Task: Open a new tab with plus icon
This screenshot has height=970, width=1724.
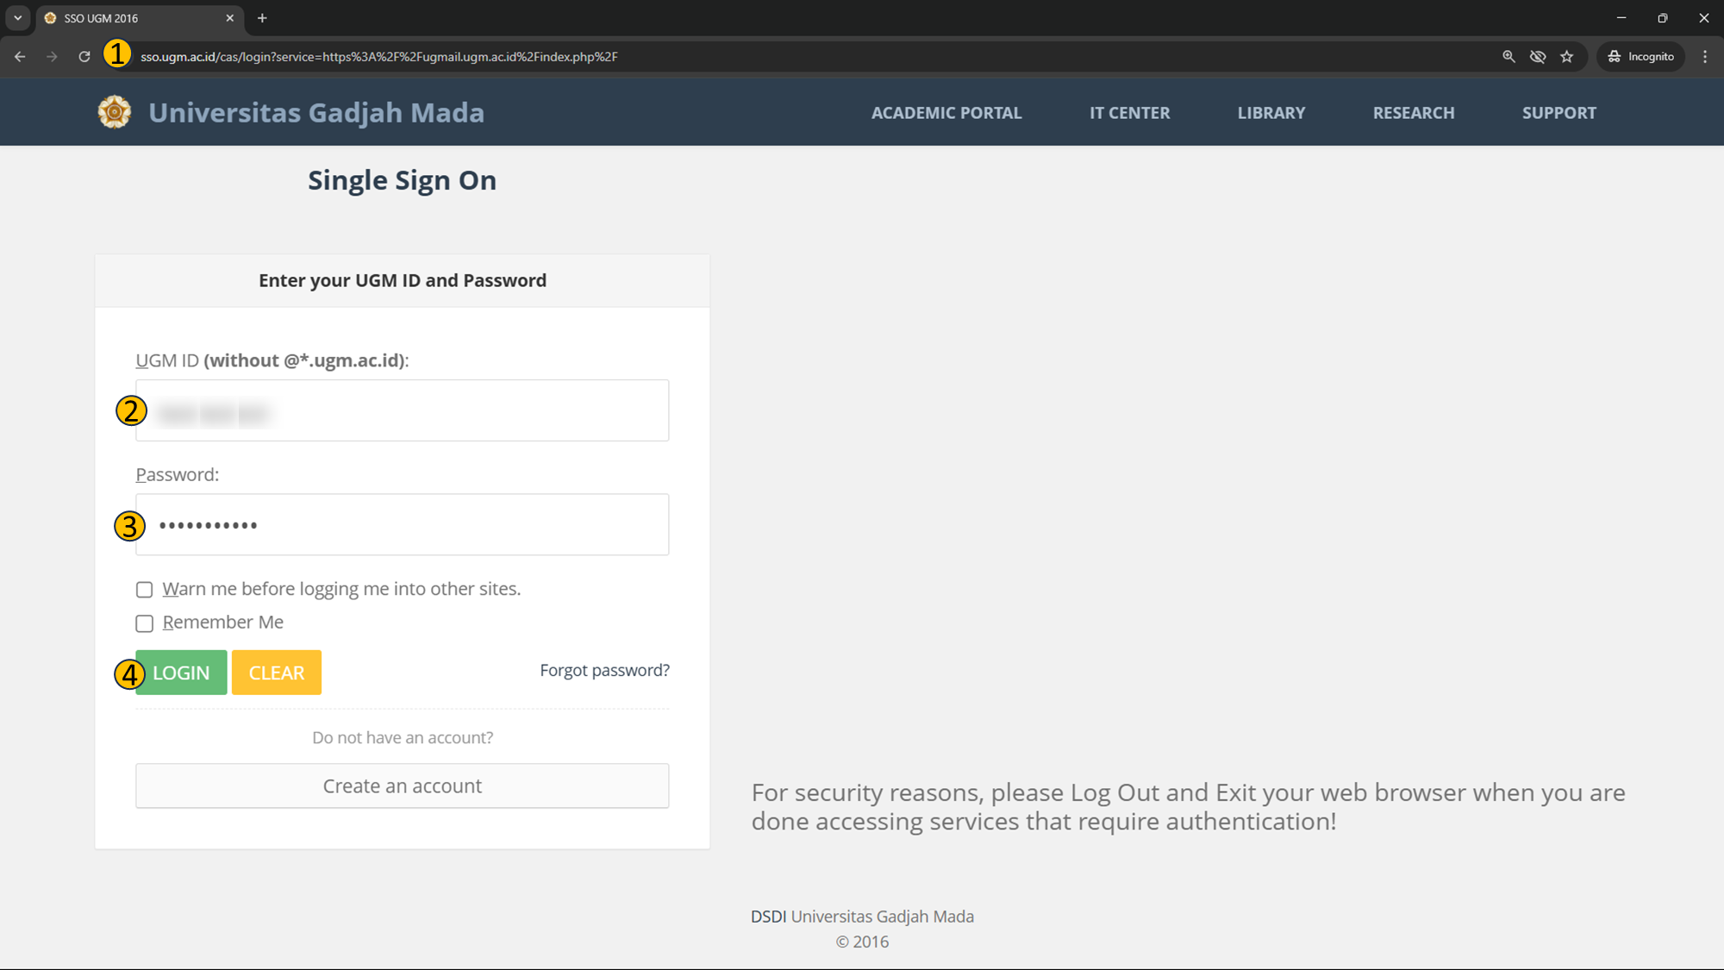Action: (262, 18)
